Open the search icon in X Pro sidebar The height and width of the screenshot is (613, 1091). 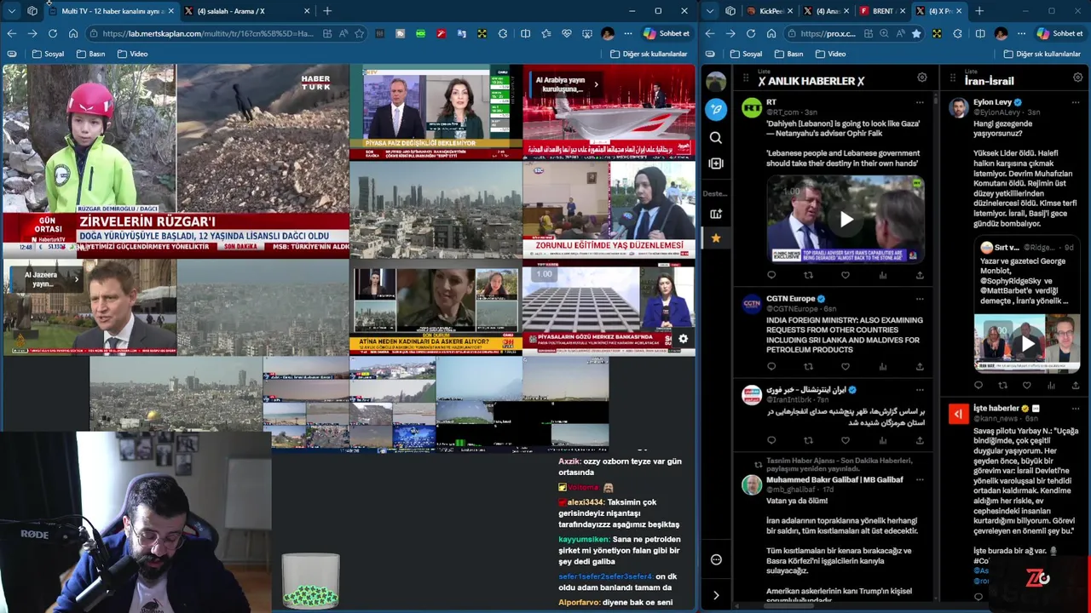(716, 137)
